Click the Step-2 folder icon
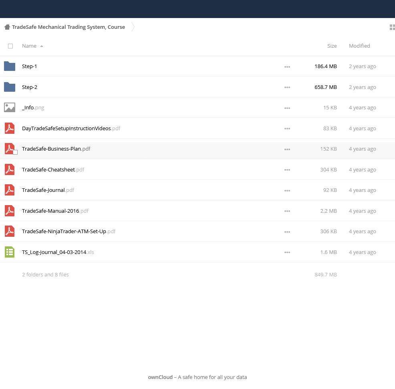 pos(10,87)
